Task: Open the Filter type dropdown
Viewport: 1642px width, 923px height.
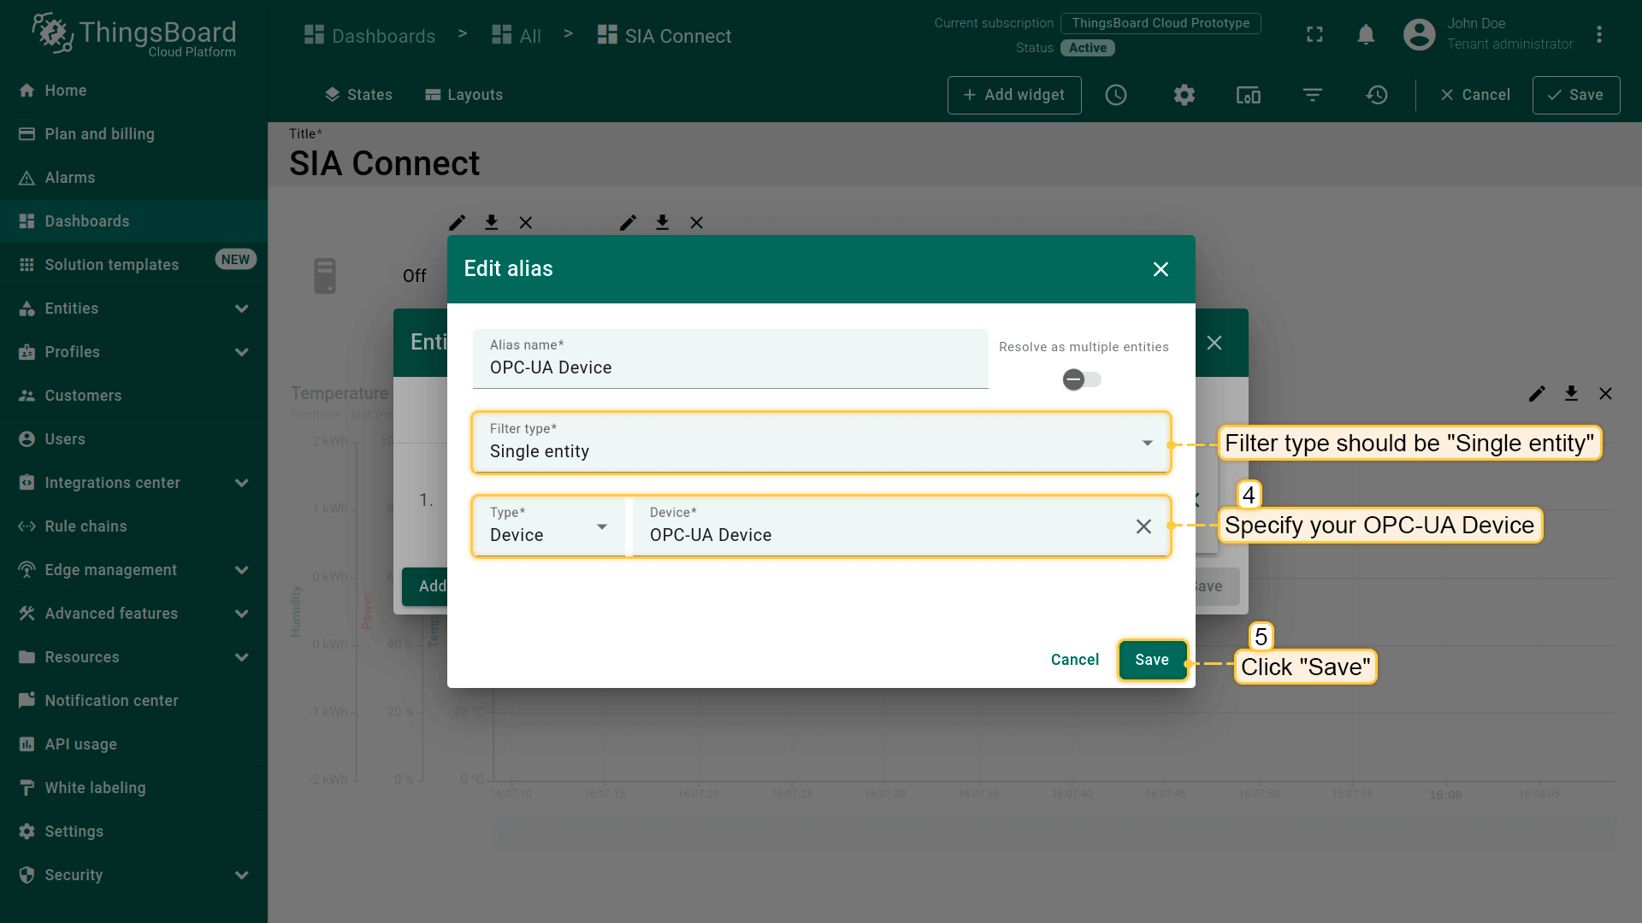Action: pos(819,443)
